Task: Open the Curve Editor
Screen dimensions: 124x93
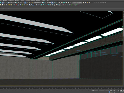Action: pyautogui.click(x=55, y=3)
